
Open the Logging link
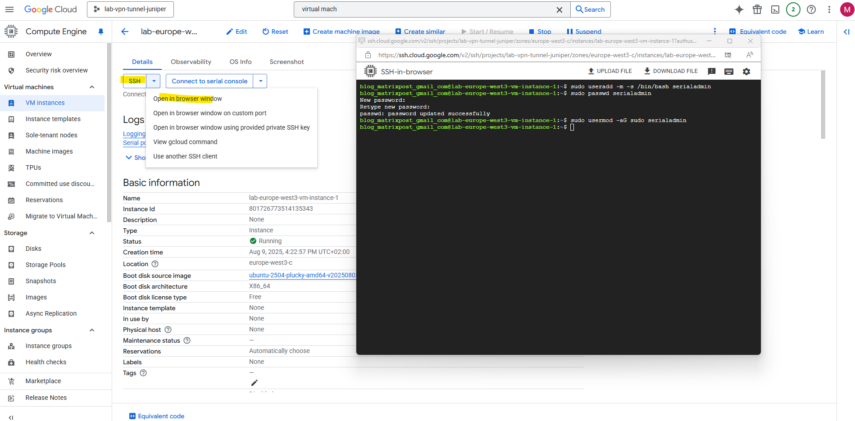134,134
